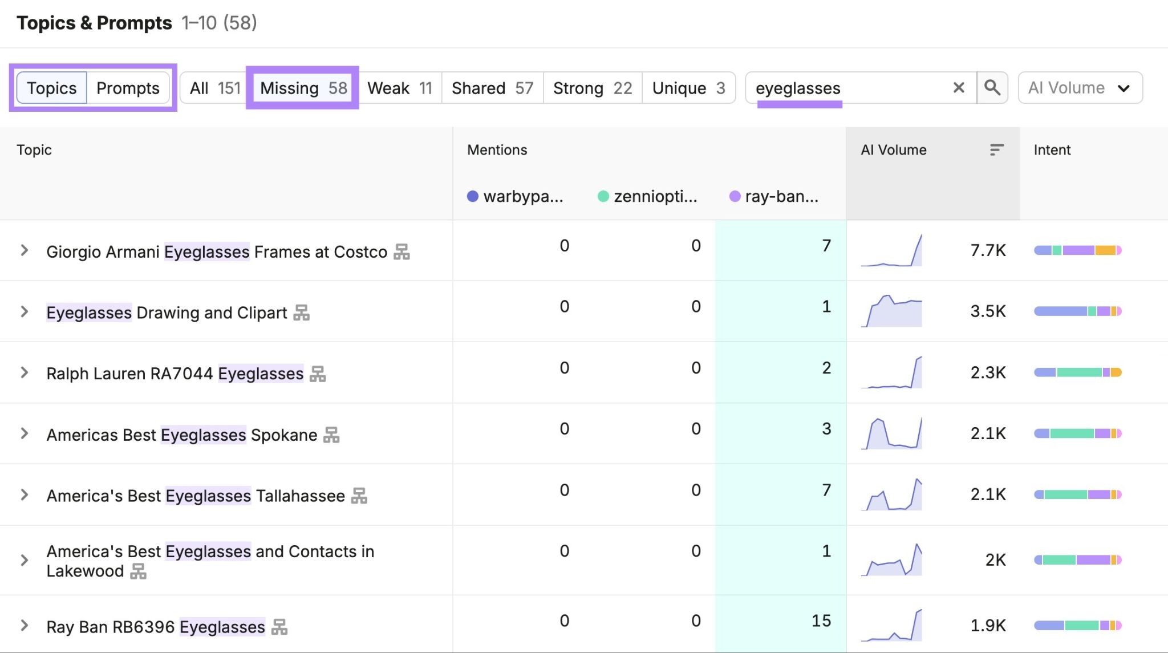Open Americas Best Eyeglasses Spokane topic

[x=182, y=435]
